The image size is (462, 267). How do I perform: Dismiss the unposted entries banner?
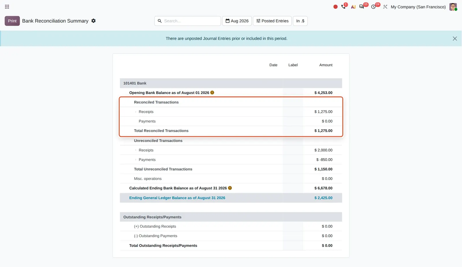click(x=455, y=38)
